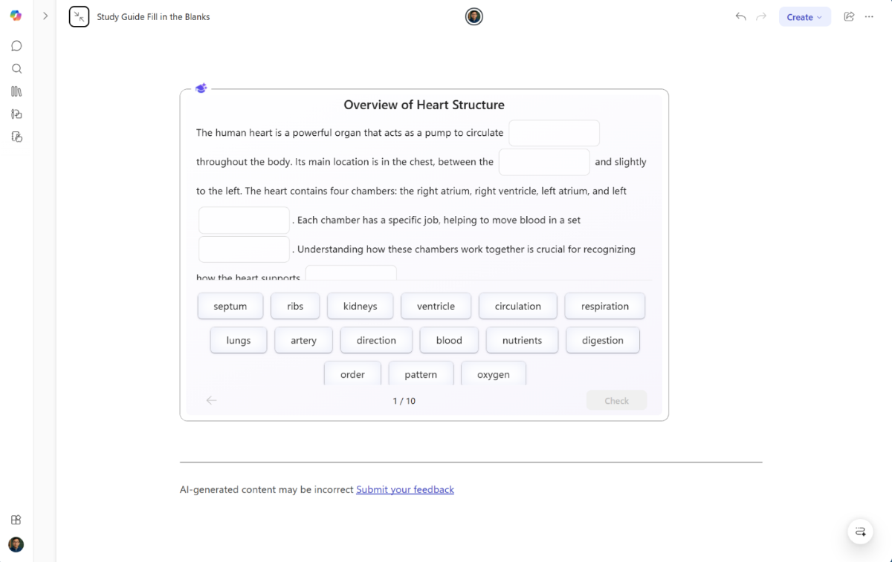This screenshot has height=562, width=892.
Task: Select the 'circulation' word chip
Action: tap(518, 306)
